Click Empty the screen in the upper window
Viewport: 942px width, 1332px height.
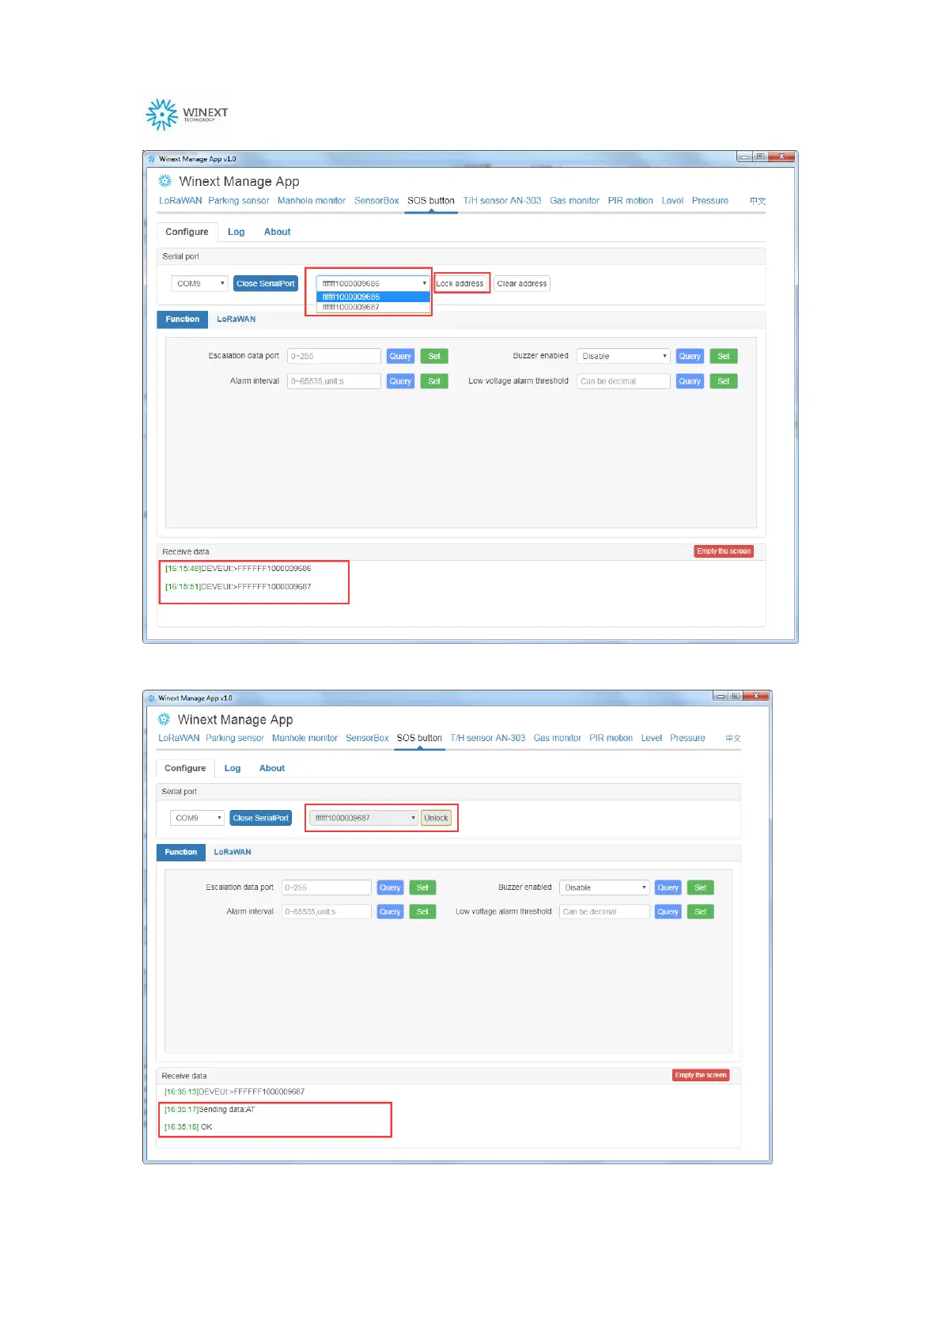click(724, 551)
